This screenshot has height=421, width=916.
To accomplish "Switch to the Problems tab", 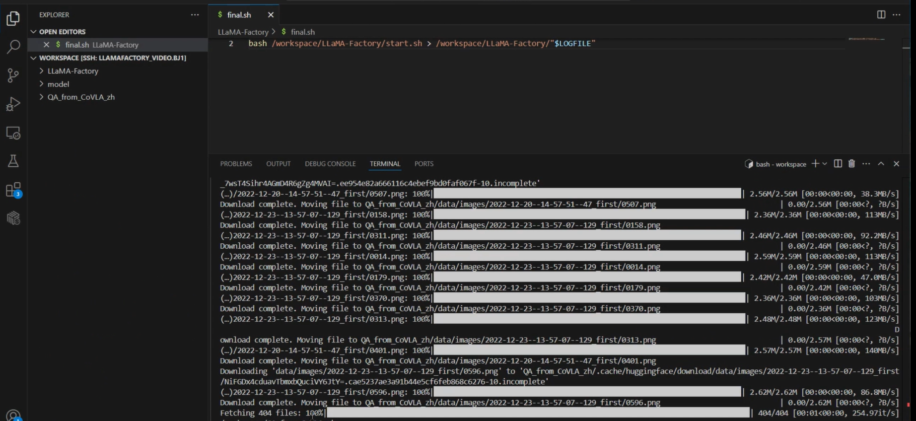I will (x=236, y=164).
